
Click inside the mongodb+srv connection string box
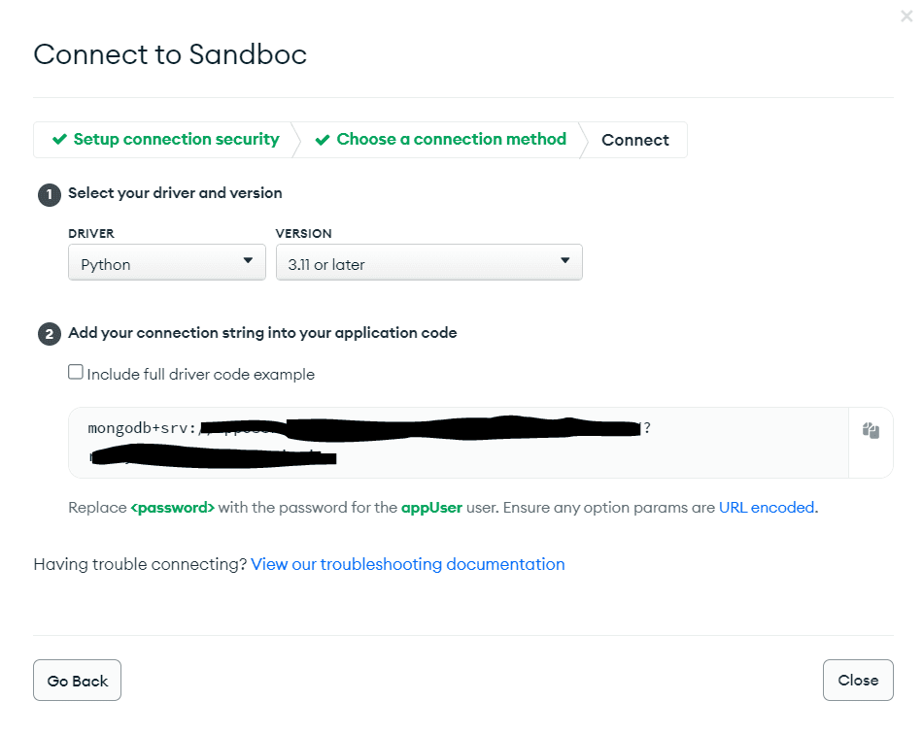389,442
